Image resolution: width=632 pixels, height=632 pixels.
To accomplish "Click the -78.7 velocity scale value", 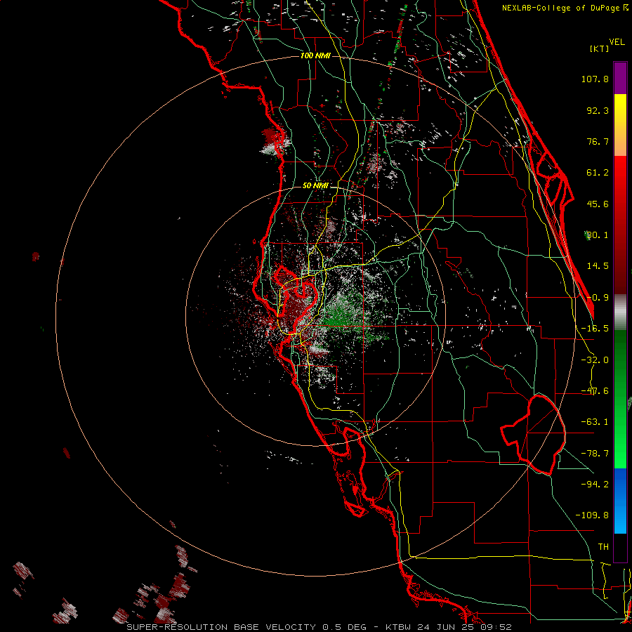I will tap(595, 454).
